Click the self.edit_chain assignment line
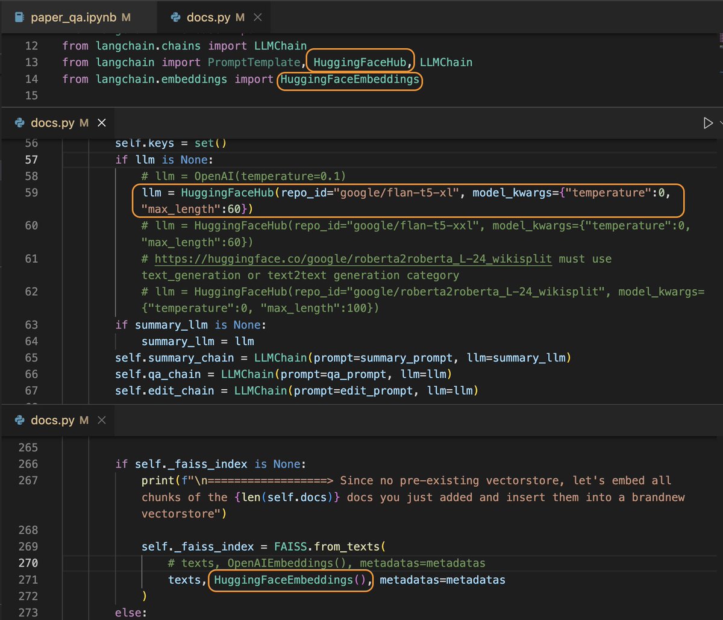Screen dimensions: 723x620 tap(297, 390)
